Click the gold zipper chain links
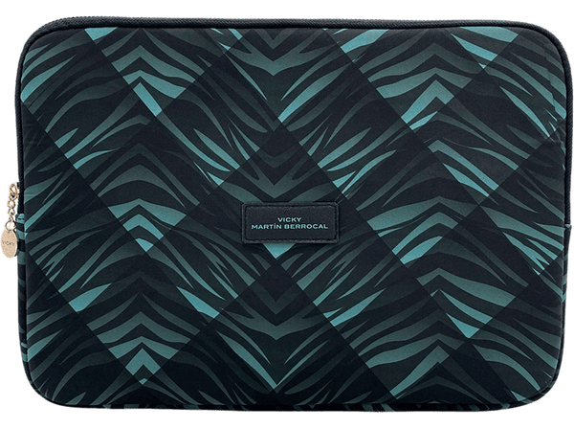 pyautogui.click(x=12, y=206)
